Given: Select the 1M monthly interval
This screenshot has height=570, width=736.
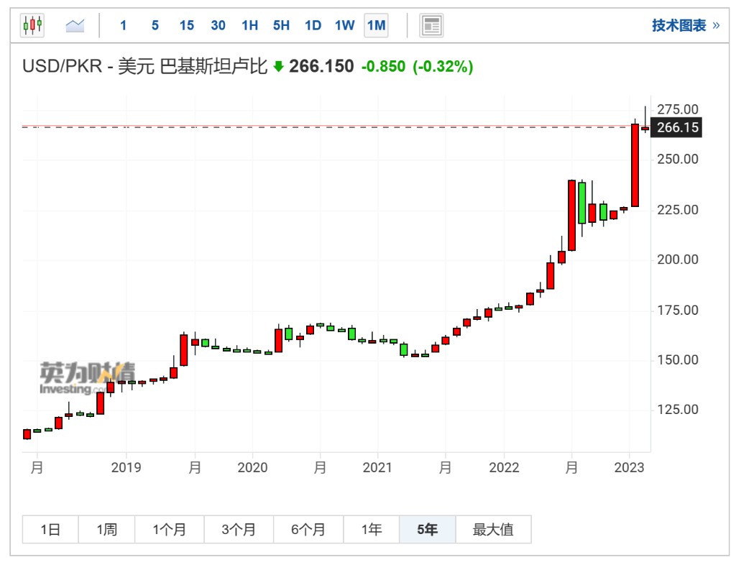Looking at the screenshot, I should (x=376, y=26).
